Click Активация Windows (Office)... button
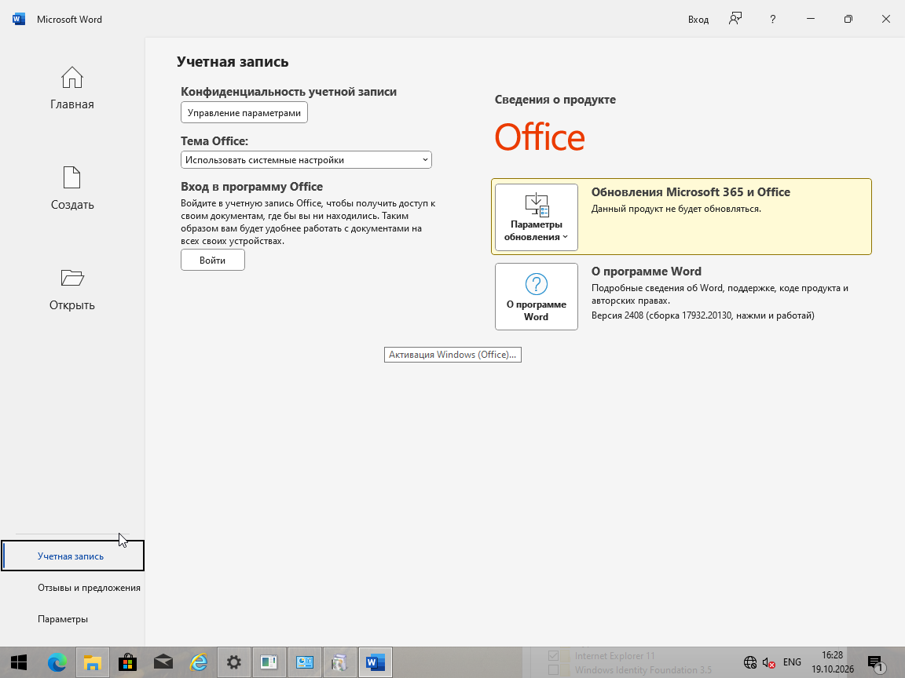905x678 pixels. [x=452, y=355]
